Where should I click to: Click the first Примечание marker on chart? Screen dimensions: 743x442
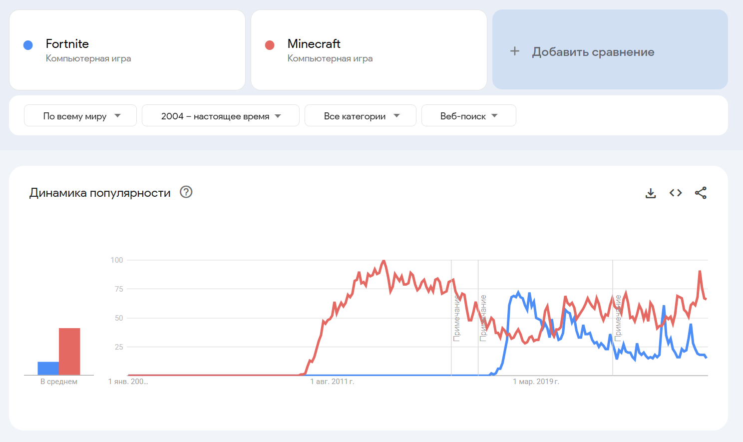click(x=456, y=318)
